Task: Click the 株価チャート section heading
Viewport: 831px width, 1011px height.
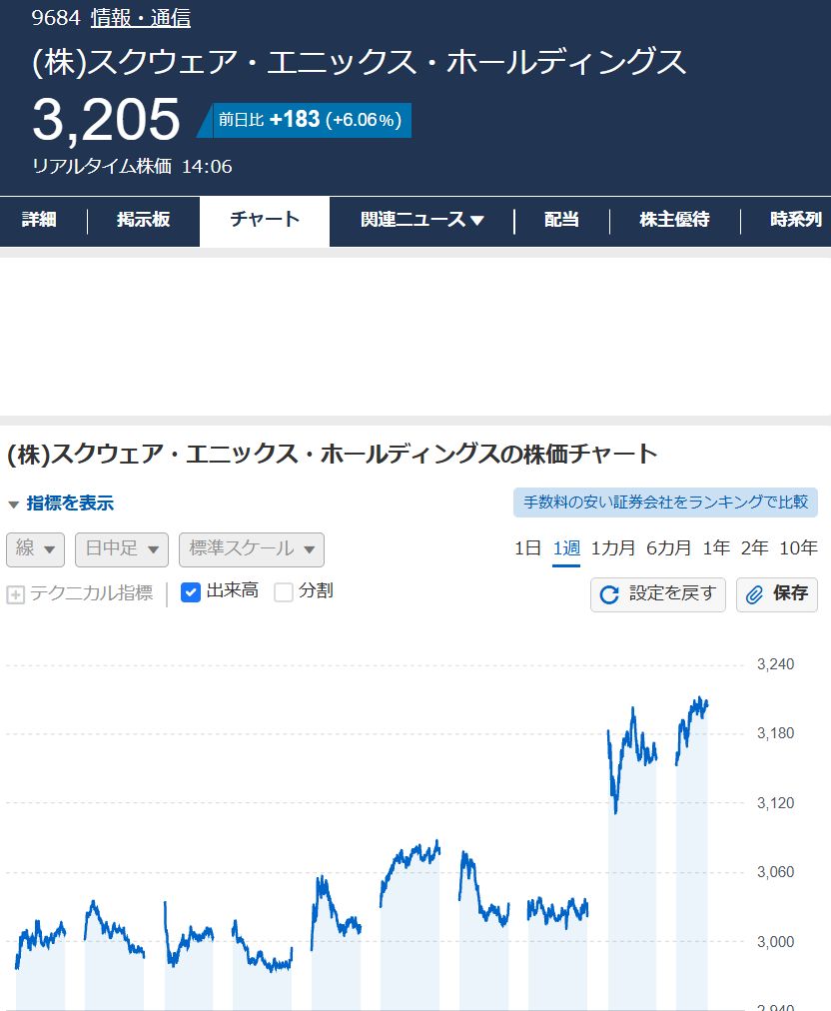Action: tap(332, 454)
